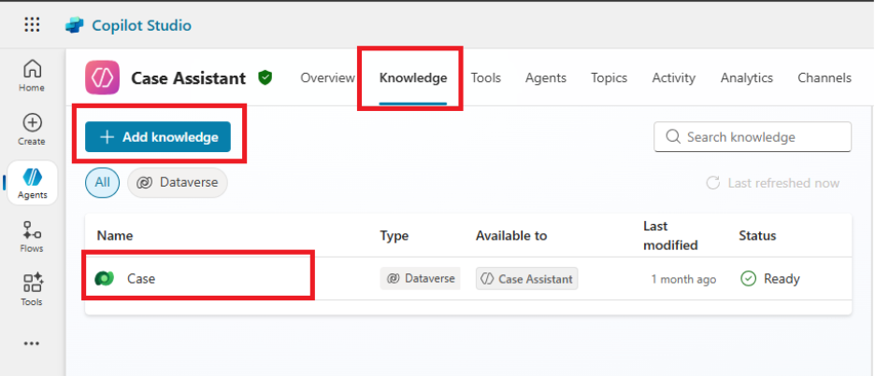Open the Case knowledge source row
Viewport: 875px width, 376px height.
(x=142, y=278)
